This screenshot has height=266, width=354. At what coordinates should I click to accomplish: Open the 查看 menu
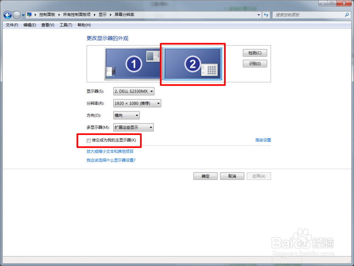(x=47, y=25)
